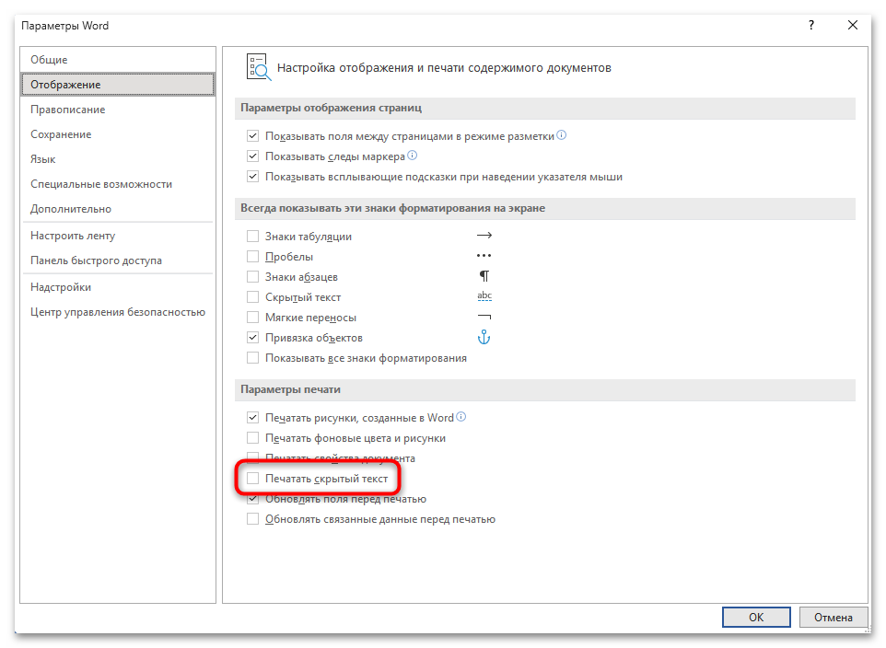Viewport: 886px width, 648px height.
Task: Click the display settings icon in the header
Action: [x=258, y=68]
